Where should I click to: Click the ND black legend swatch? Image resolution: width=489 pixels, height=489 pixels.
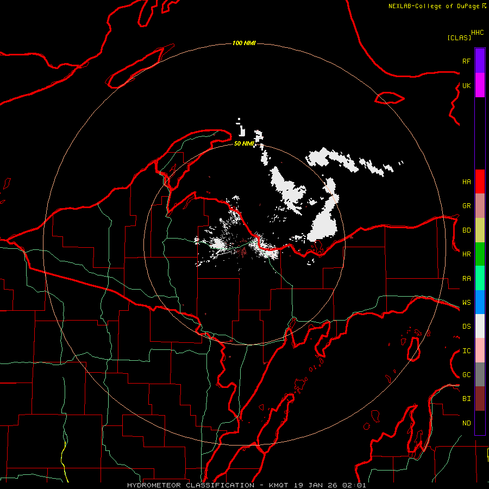[480, 423]
